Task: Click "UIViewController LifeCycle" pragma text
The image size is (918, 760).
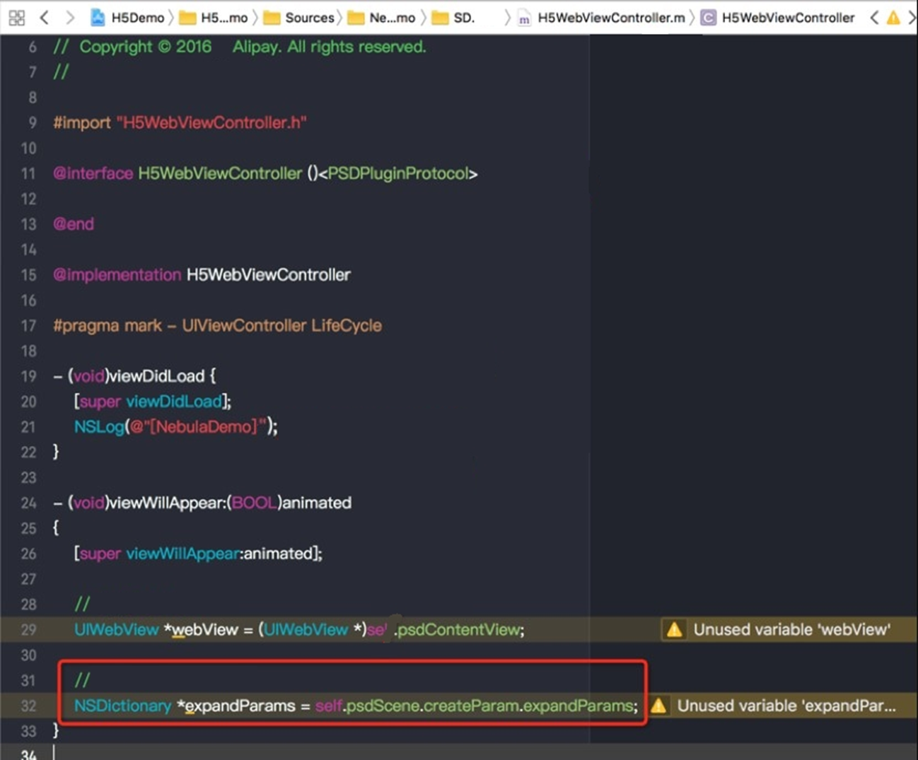Action: (282, 326)
